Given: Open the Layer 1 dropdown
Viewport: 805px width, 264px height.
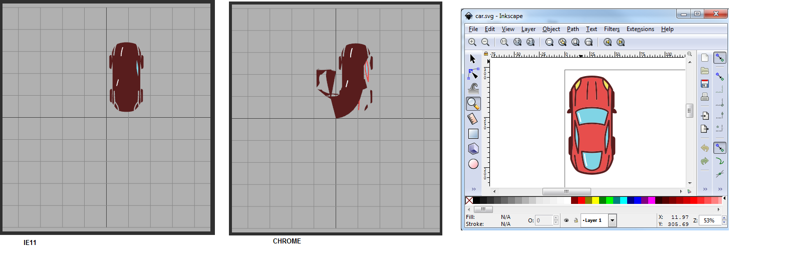Looking at the screenshot, I should tap(612, 220).
